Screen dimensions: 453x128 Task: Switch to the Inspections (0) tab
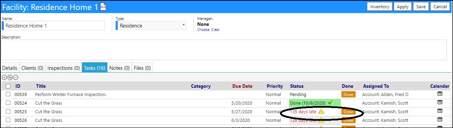click(63, 68)
